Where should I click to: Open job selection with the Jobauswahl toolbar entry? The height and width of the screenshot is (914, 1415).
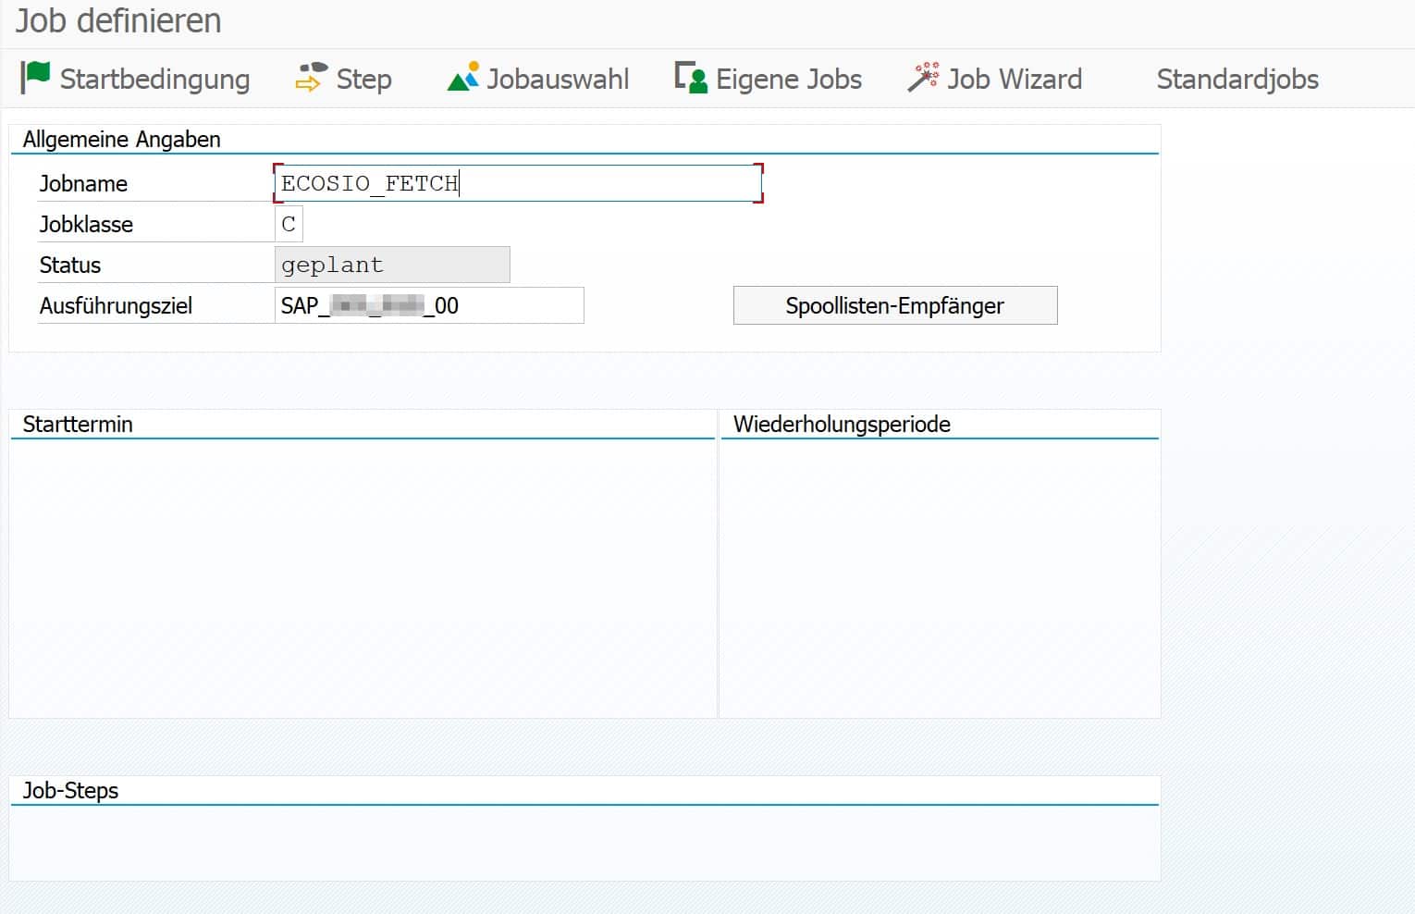[557, 79]
